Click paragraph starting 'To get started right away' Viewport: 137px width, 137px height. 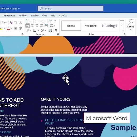(64, 110)
